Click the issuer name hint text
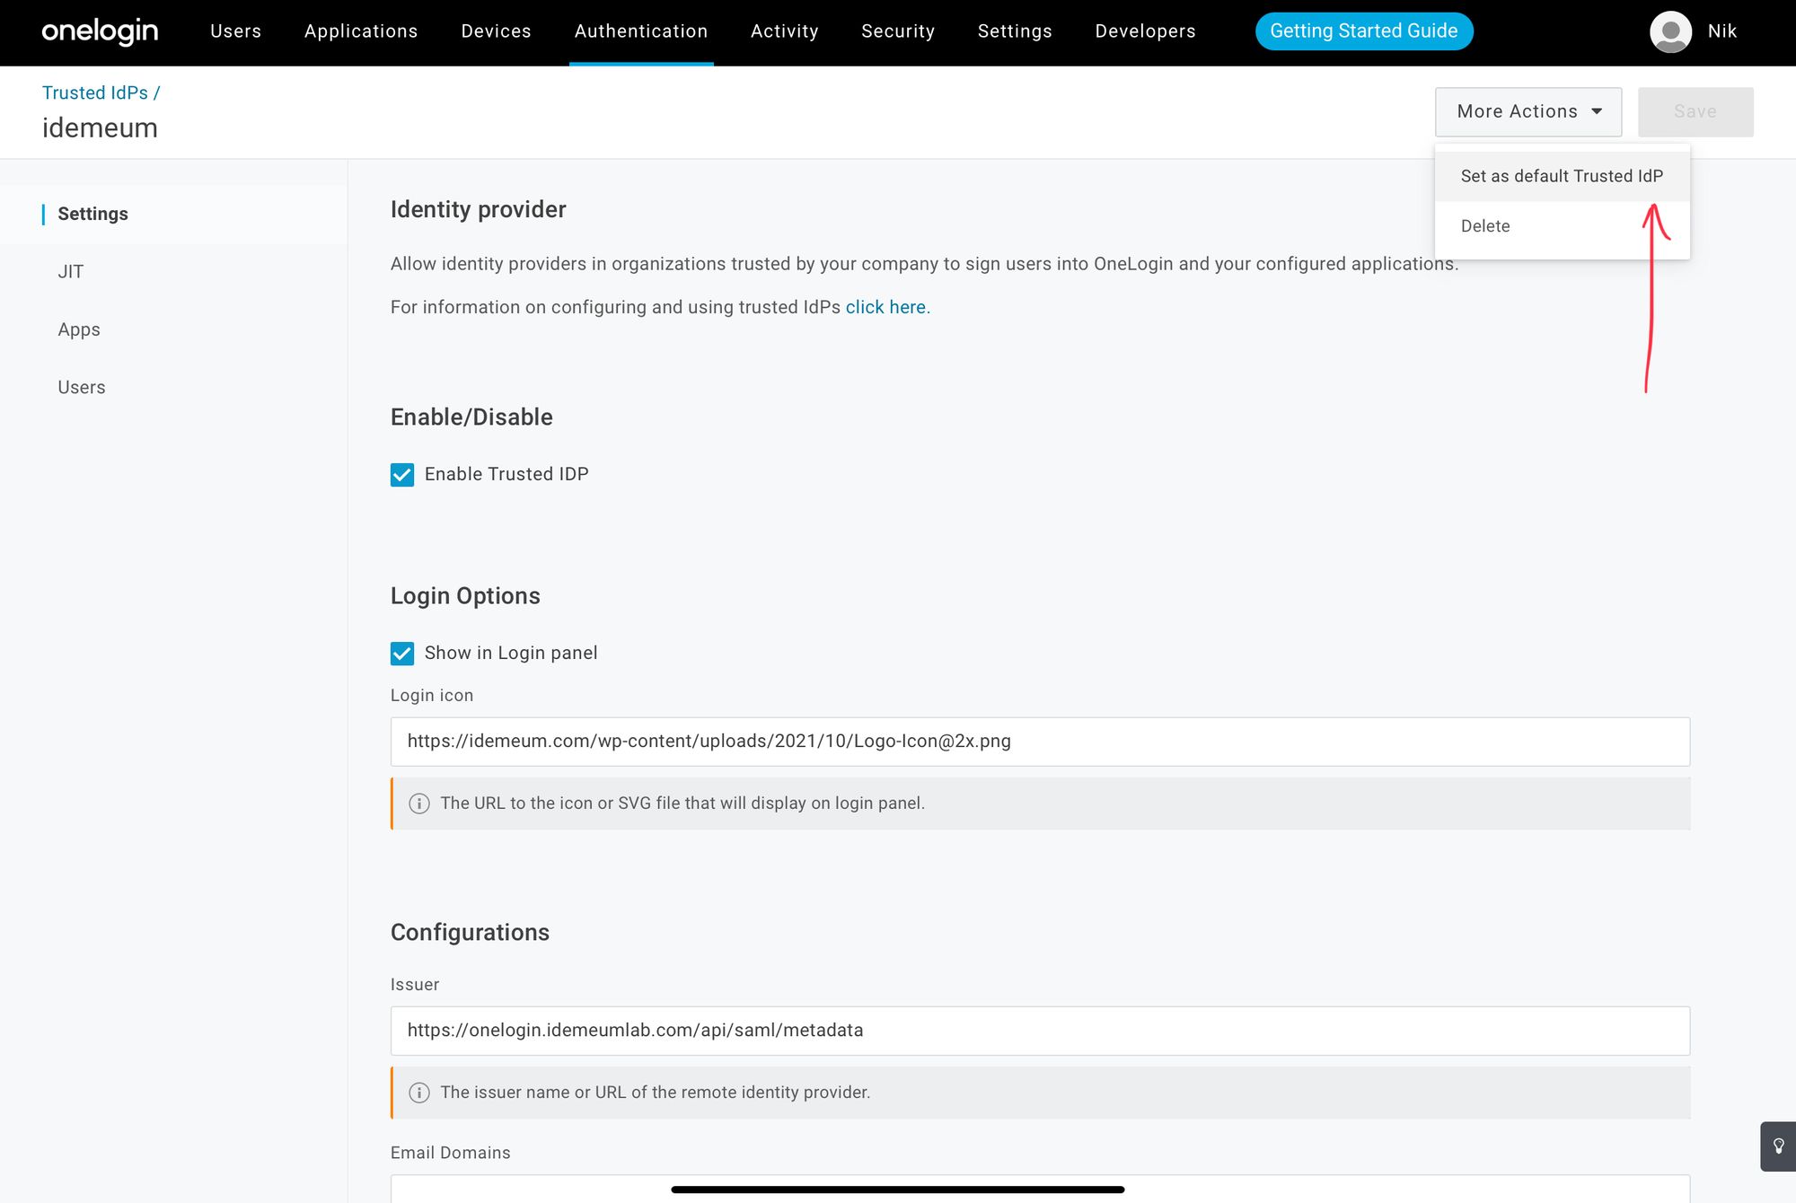The width and height of the screenshot is (1796, 1203). point(656,1093)
